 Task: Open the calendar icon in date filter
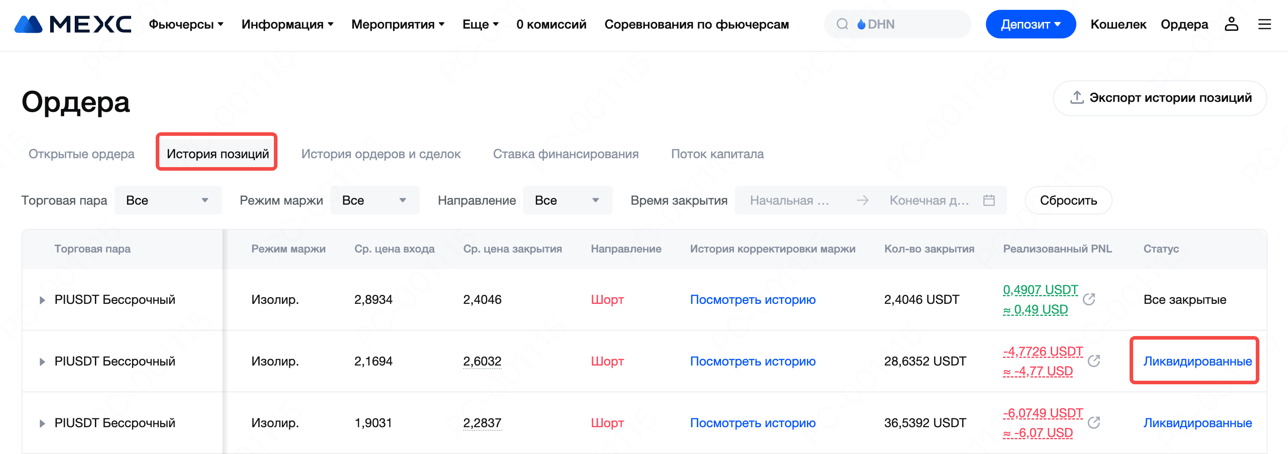coord(989,200)
